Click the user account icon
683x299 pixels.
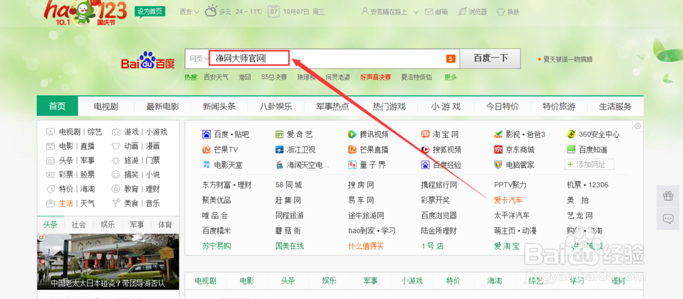pyautogui.click(x=365, y=12)
